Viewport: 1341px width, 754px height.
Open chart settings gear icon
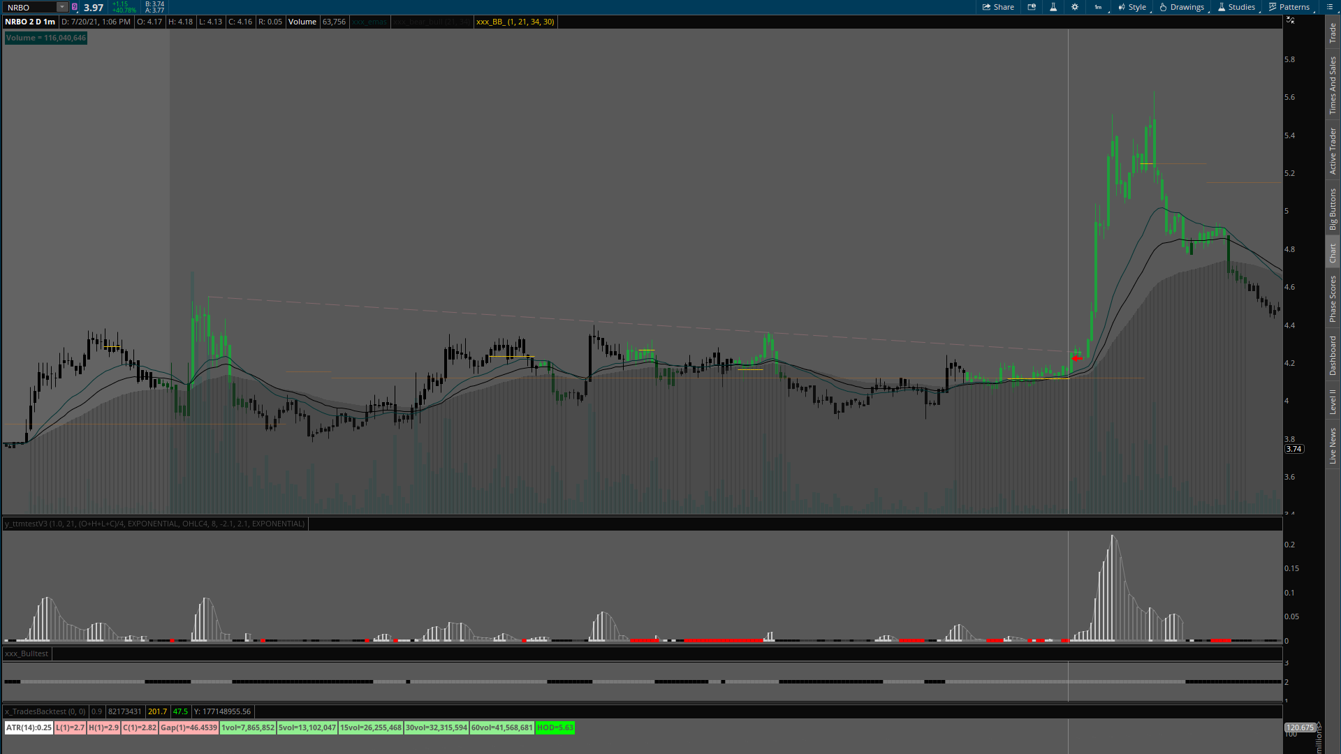pos(1075,7)
